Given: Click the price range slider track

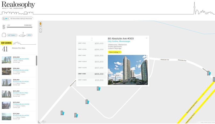Looking at the screenshot, I should [19, 27].
